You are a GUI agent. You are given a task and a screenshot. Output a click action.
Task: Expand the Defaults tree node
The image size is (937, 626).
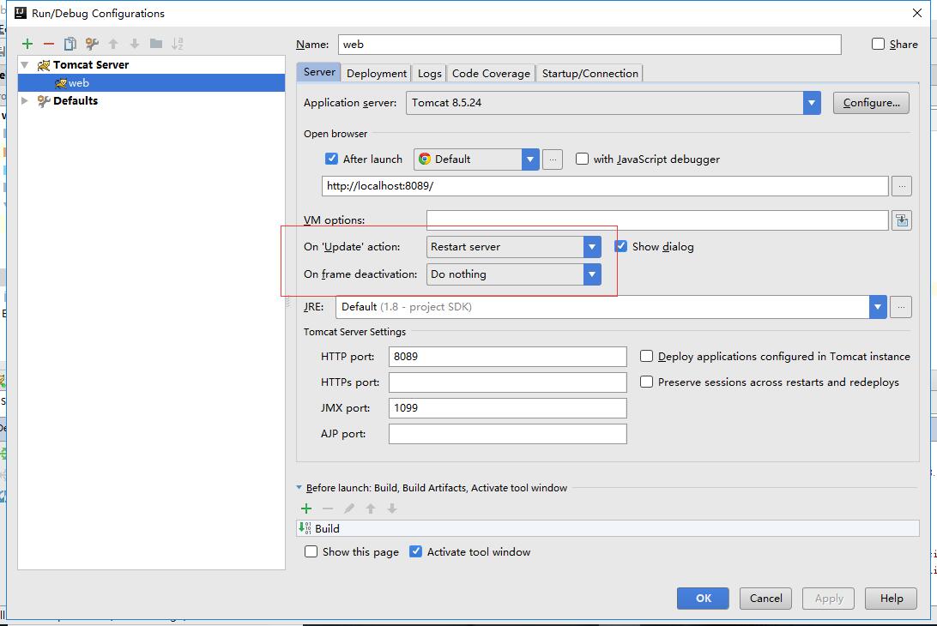tap(25, 100)
